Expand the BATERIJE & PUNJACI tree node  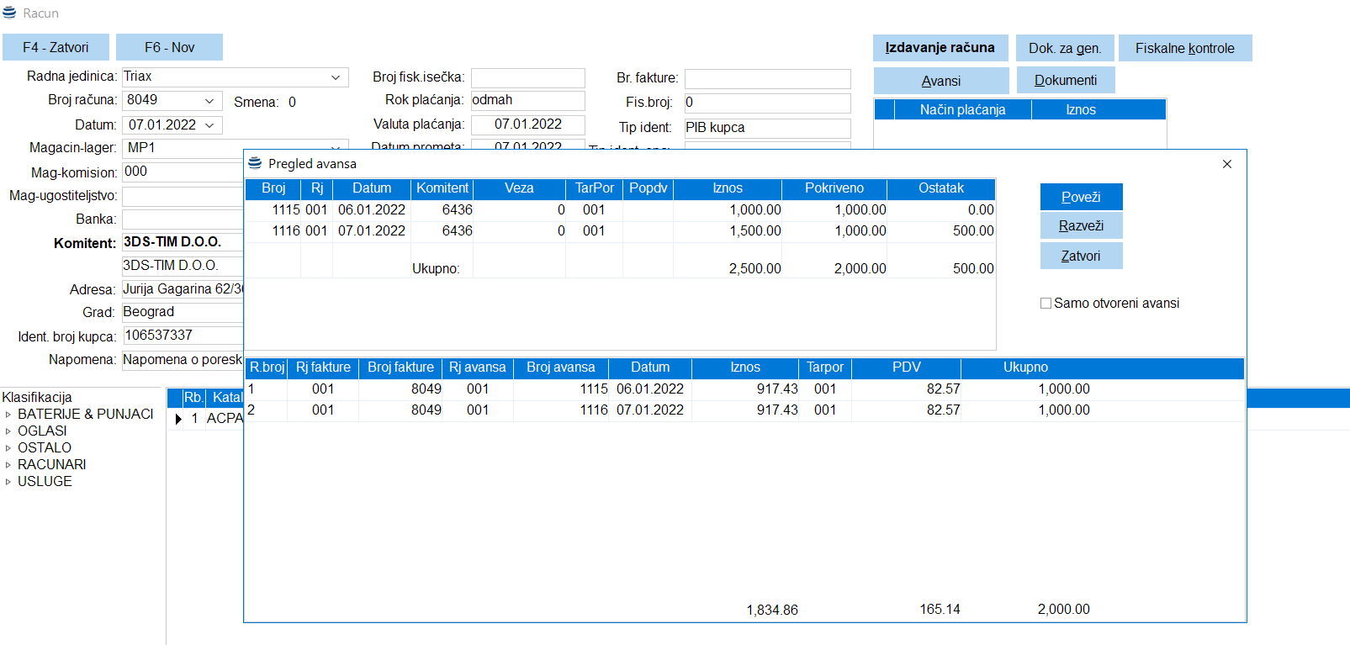[x=8, y=415]
